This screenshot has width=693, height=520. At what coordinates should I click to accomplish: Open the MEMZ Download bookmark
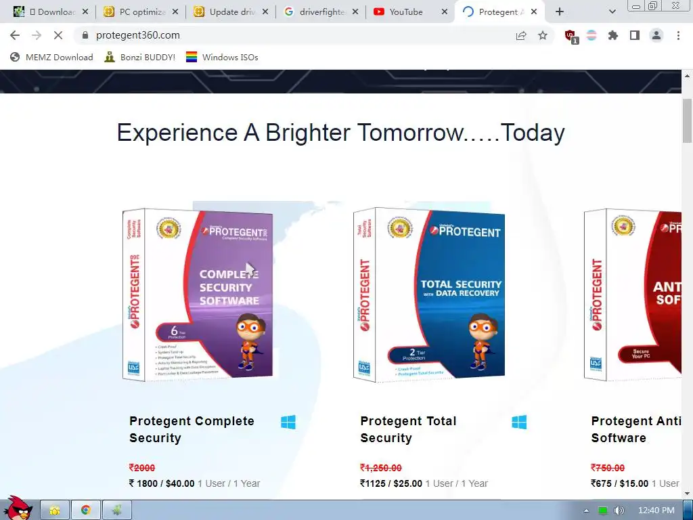click(x=51, y=57)
